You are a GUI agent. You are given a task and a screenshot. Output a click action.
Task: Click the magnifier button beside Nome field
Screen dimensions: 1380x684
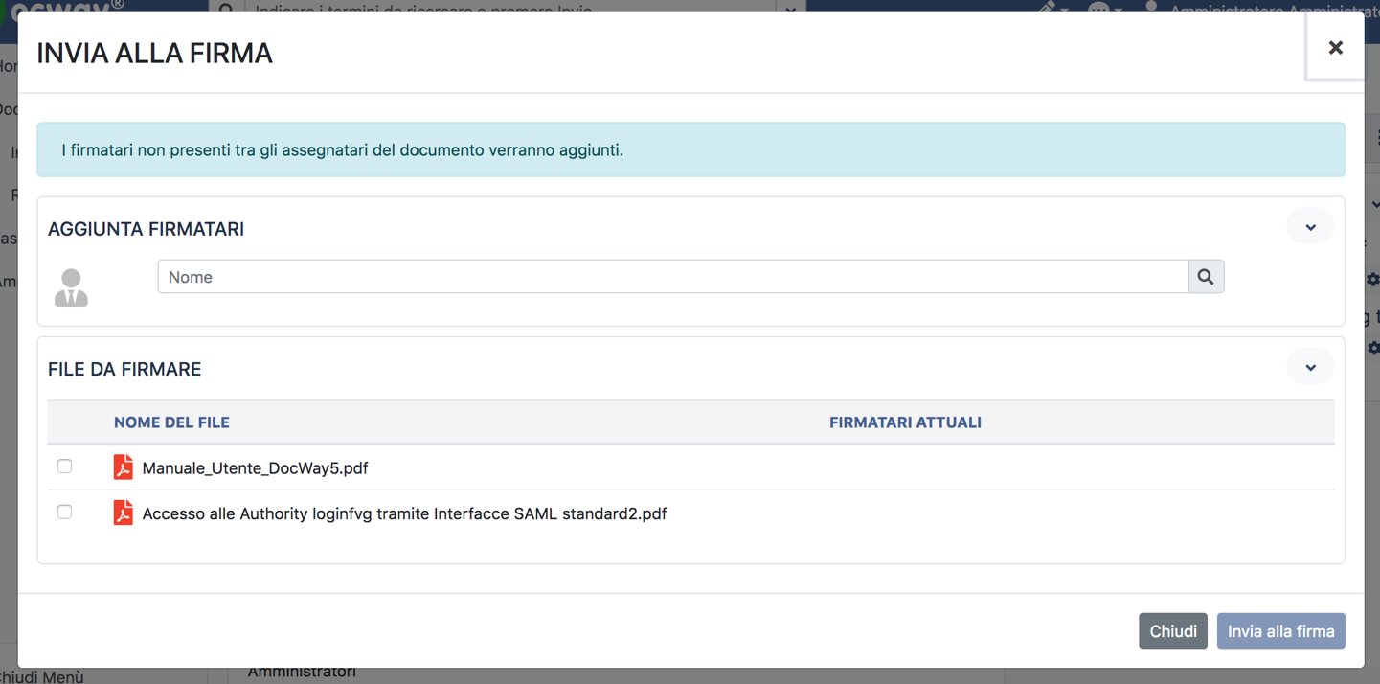pos(1206,277)
